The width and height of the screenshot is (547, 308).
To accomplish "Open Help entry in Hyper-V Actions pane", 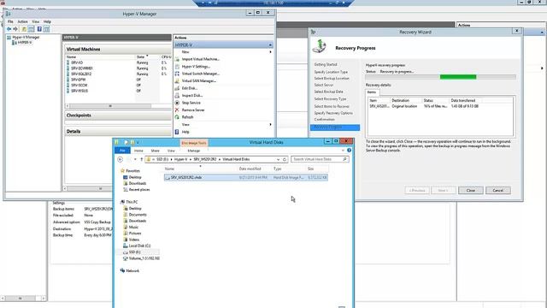I will pos(185,132).
